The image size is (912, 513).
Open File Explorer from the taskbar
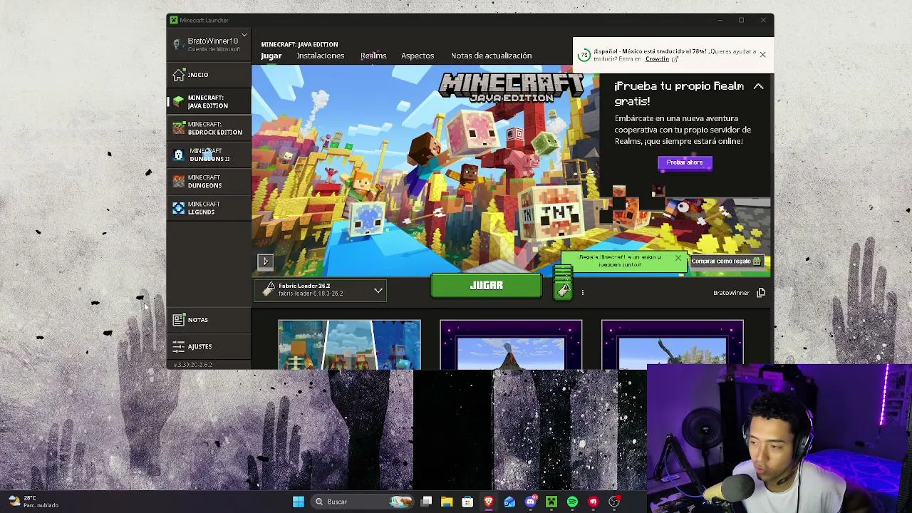(x=447, y=502)
